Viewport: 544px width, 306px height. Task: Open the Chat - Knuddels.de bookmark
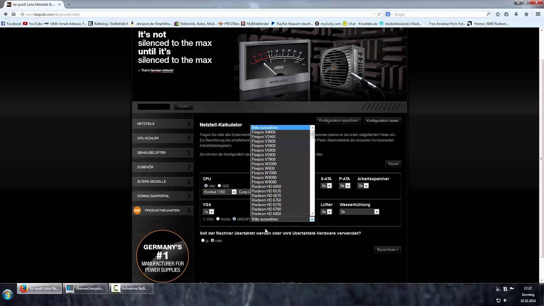click(x=360, y=24)
